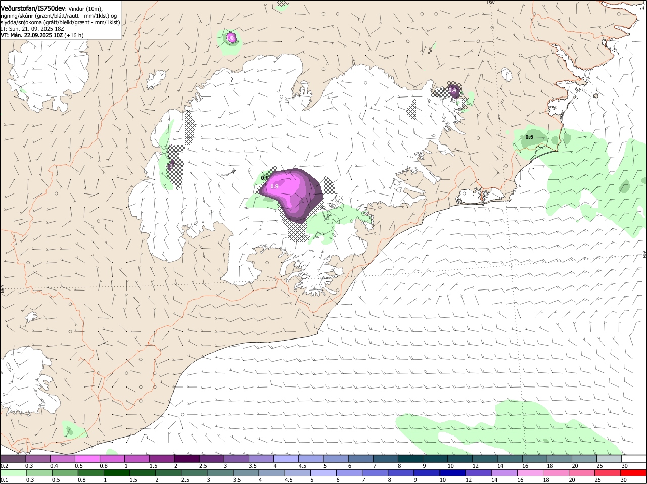Select bright red lower swatch starting at 30

[634, 473]
